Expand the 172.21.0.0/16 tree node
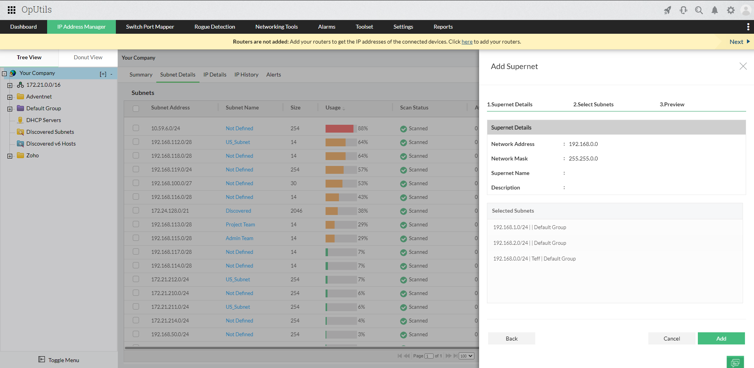The width and height of the screenshot is (754, 368). tap(10, 85)
